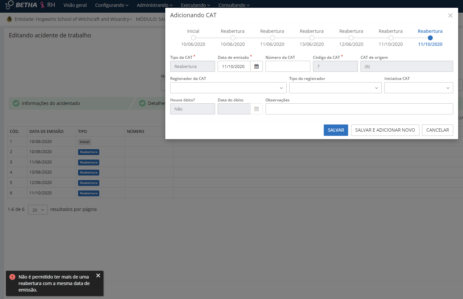The height and width of the screenshot is (299, 463).
Task: Open the Administrando menu
Action: [x=155, y=5]
